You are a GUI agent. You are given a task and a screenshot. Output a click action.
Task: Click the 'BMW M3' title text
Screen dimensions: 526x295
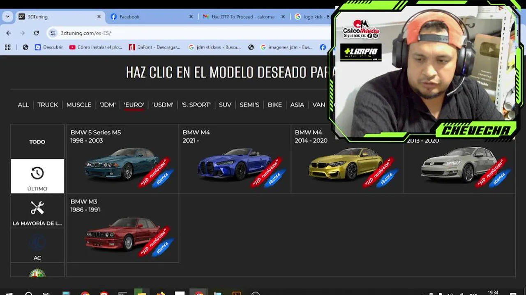point(84,202)
